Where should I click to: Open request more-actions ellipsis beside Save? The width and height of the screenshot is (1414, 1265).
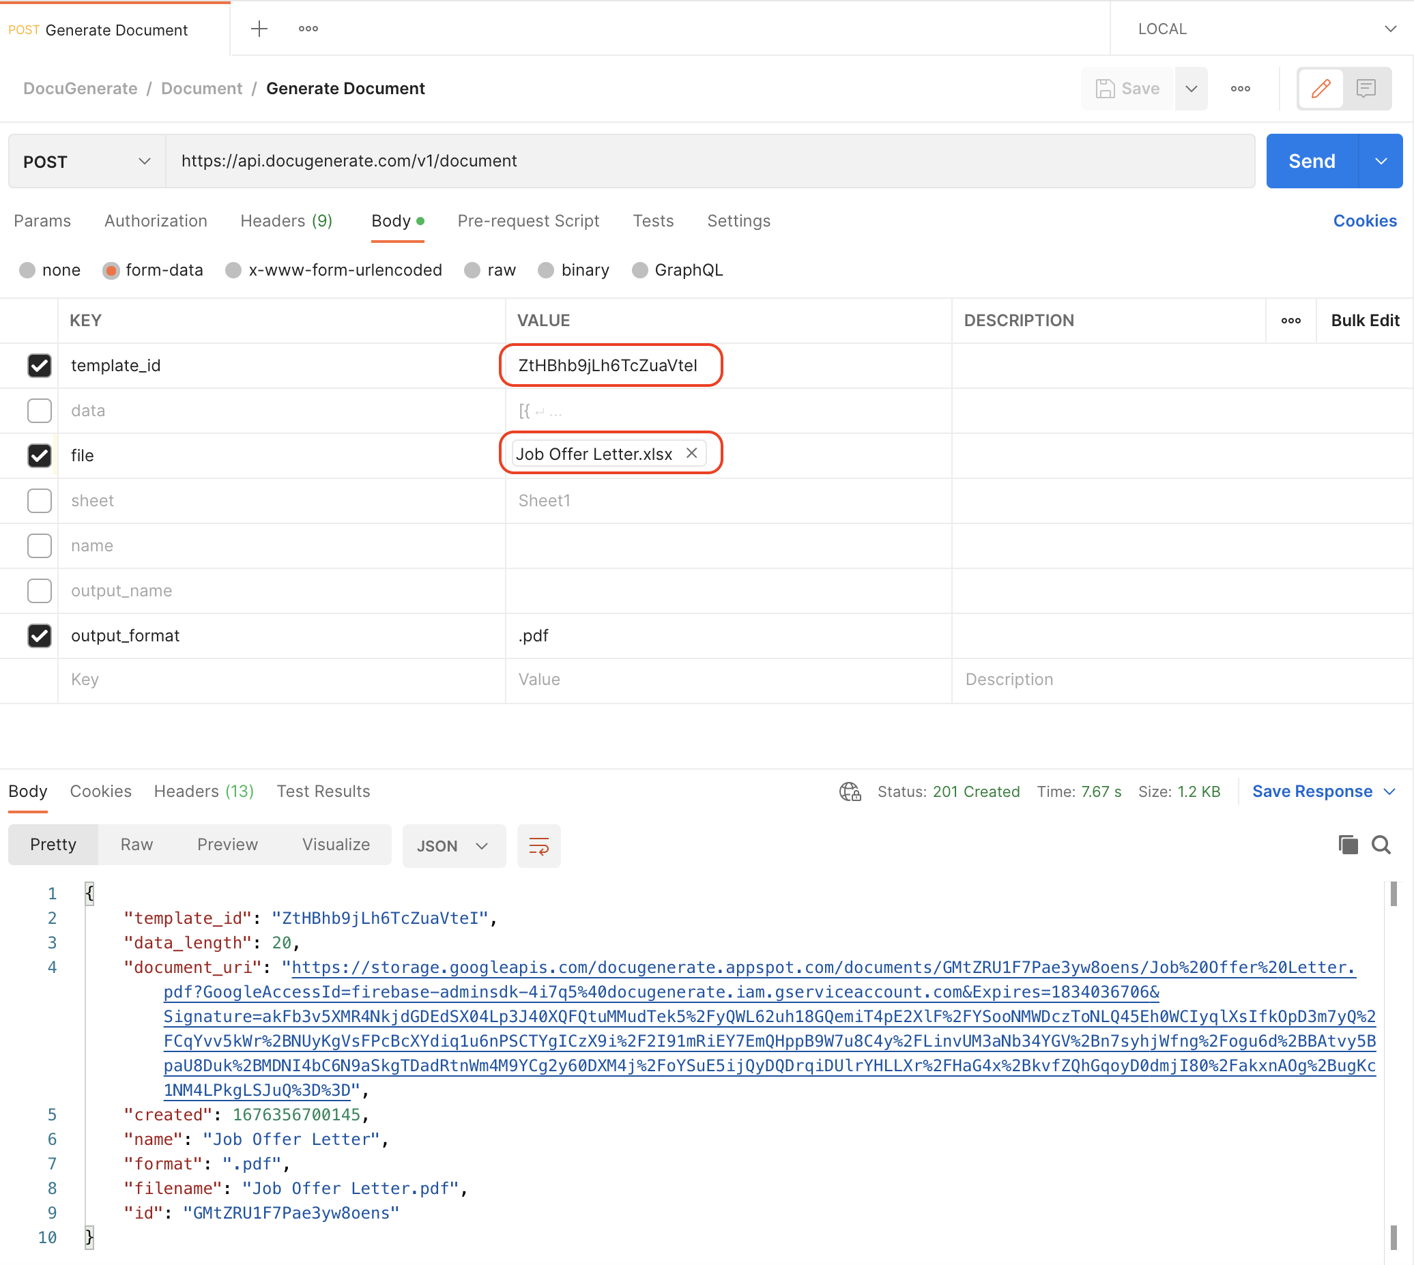pyautogui.click(x=1240, y=88)
